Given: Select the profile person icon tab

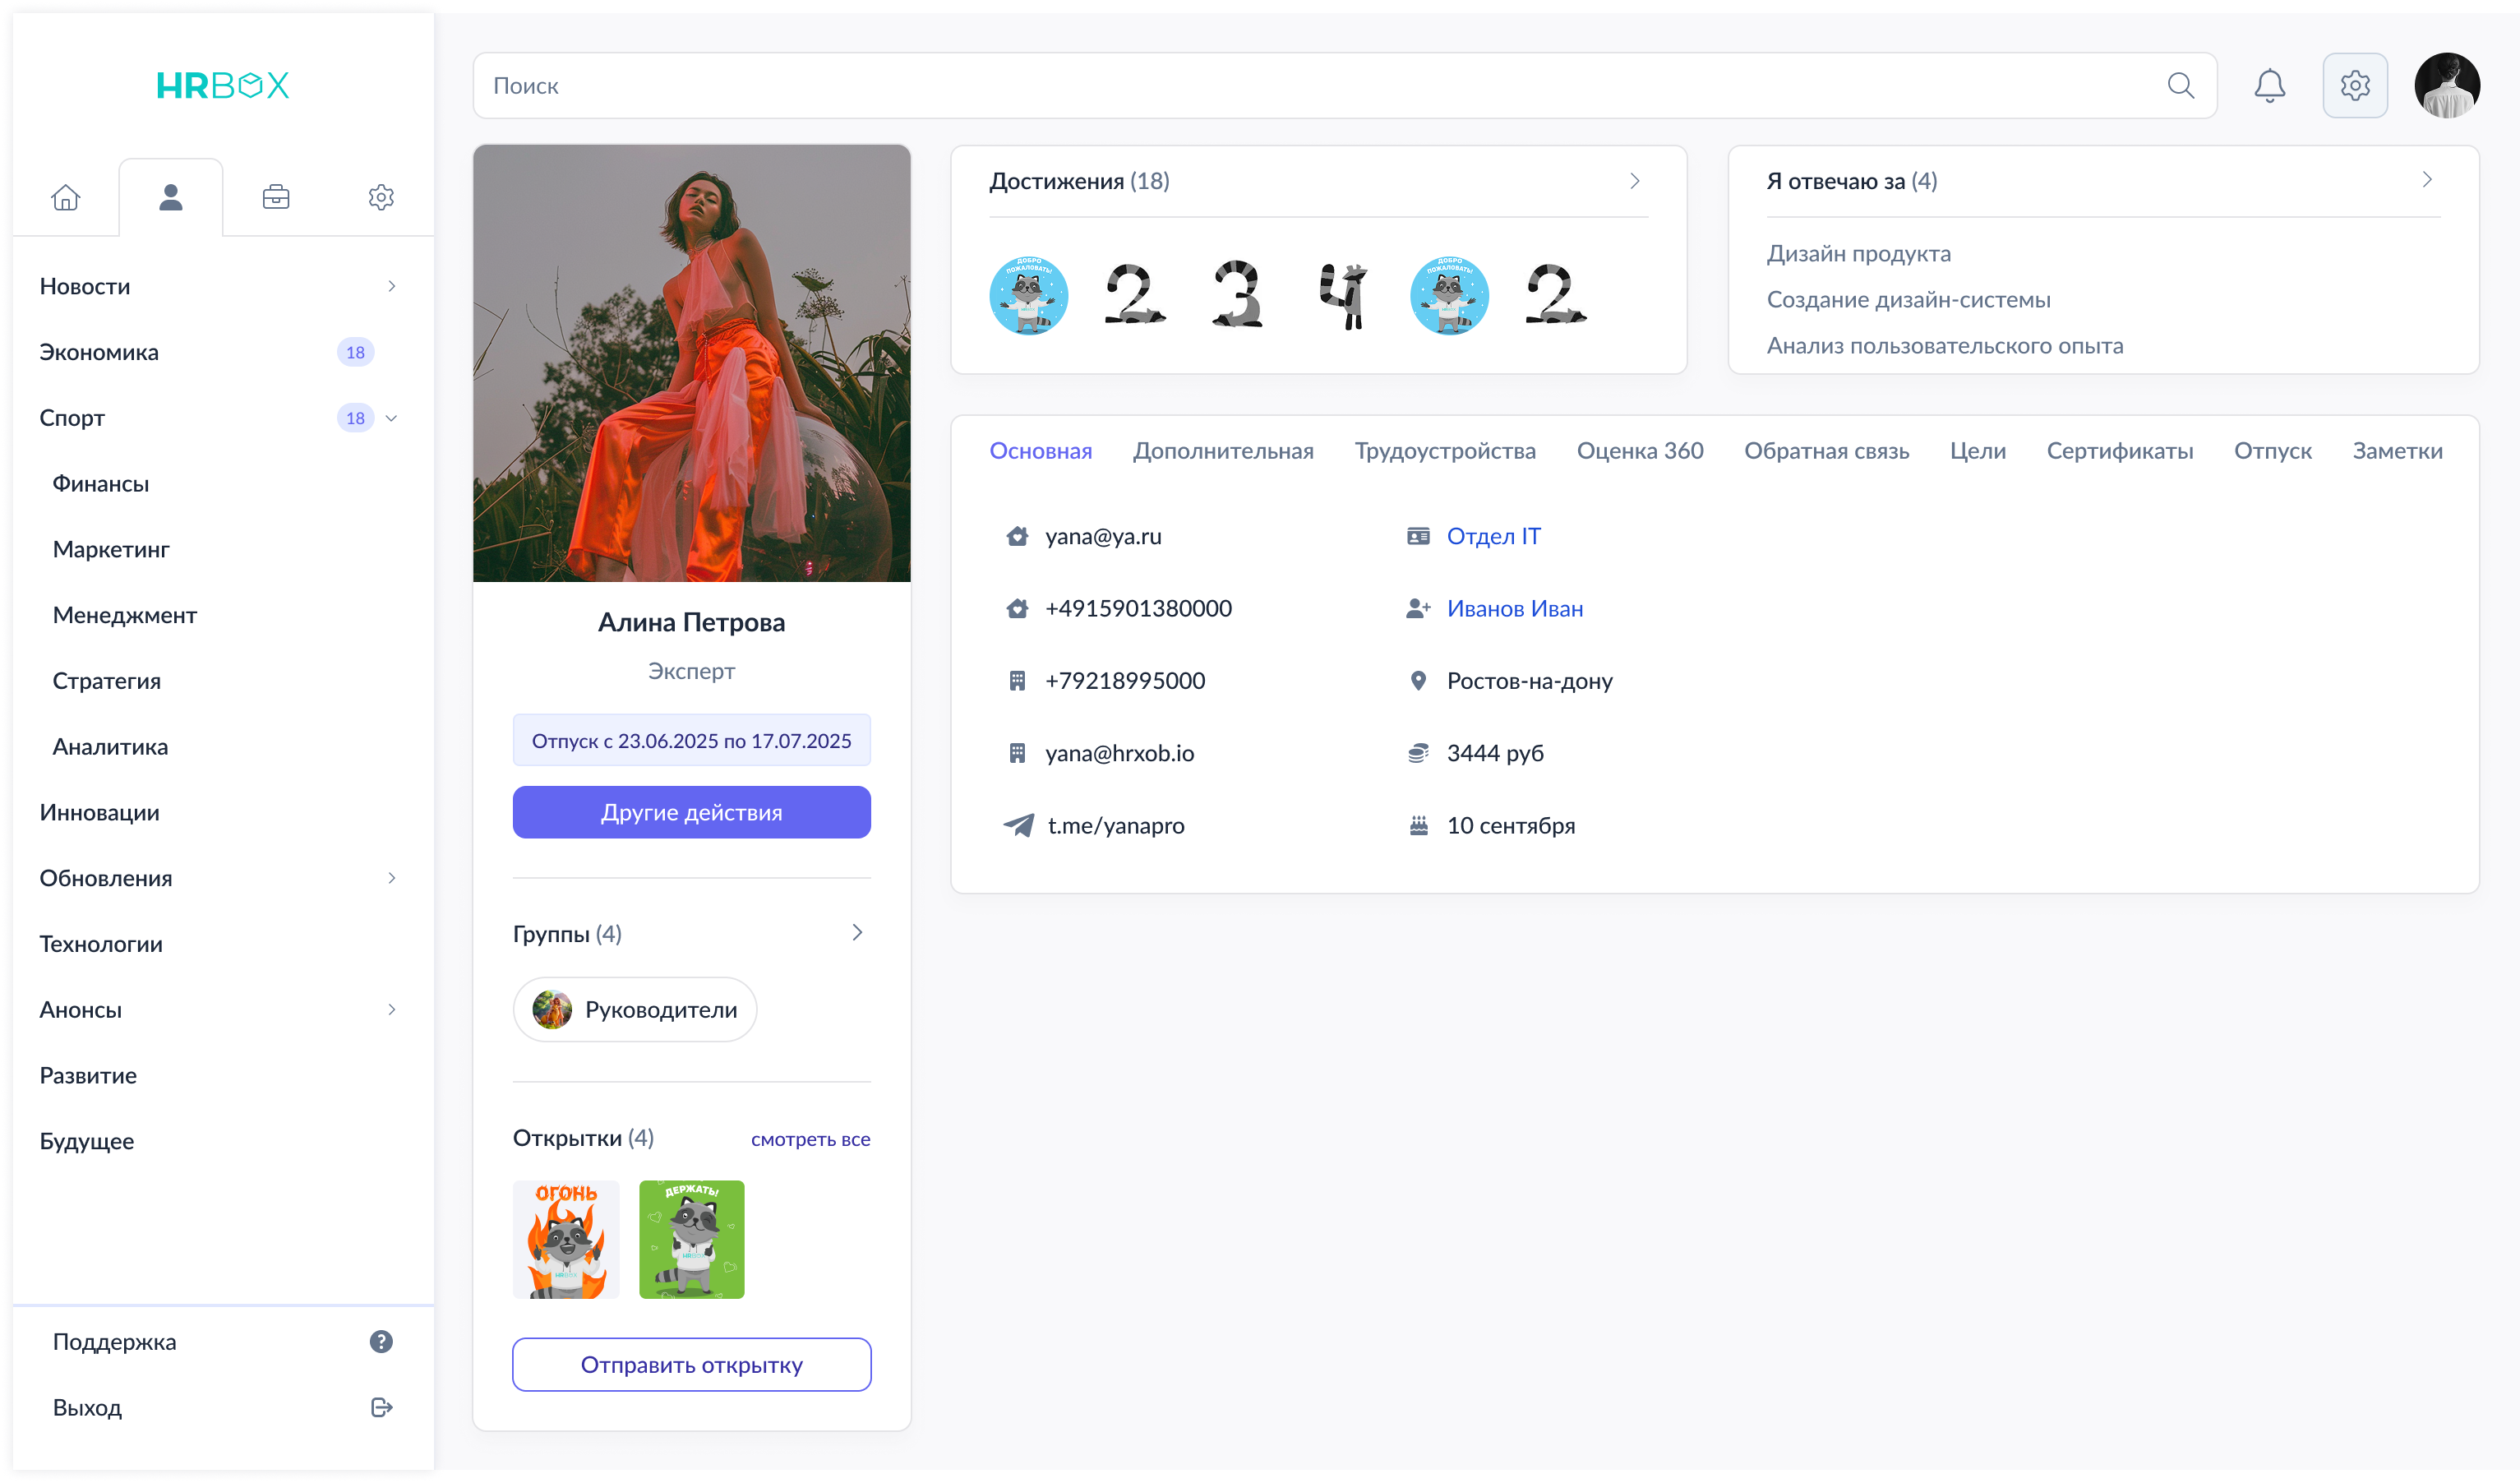Looking at the screenshot, I should [x=171, y=197].
